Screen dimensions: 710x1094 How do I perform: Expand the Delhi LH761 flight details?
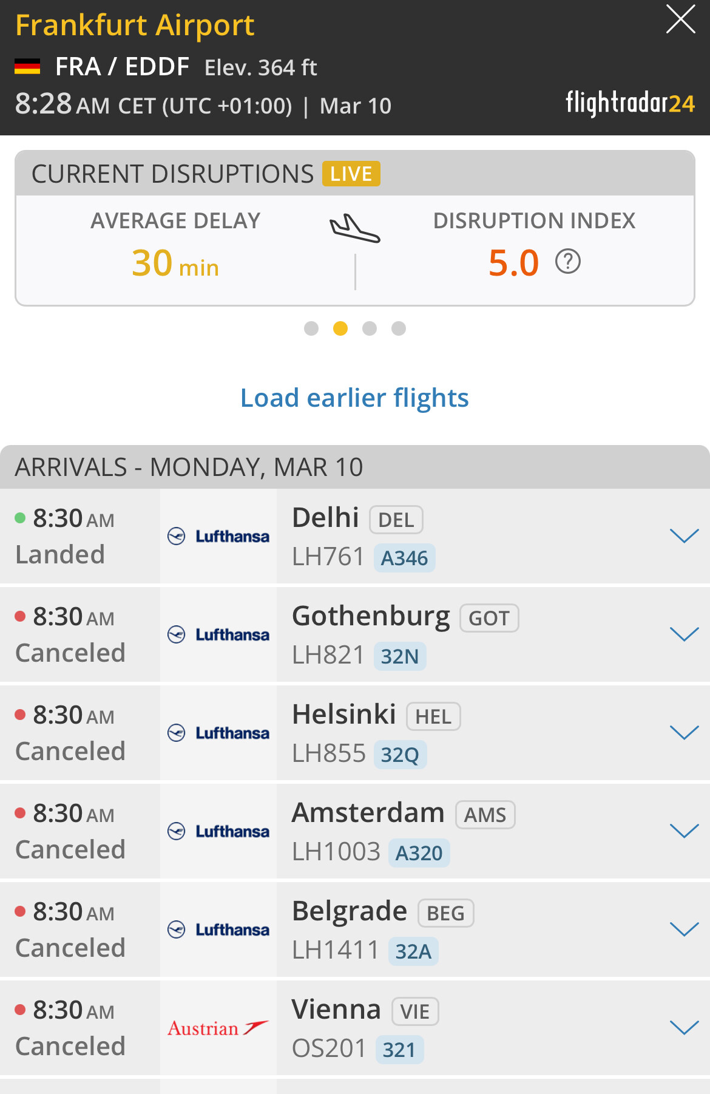pos(684,536)
